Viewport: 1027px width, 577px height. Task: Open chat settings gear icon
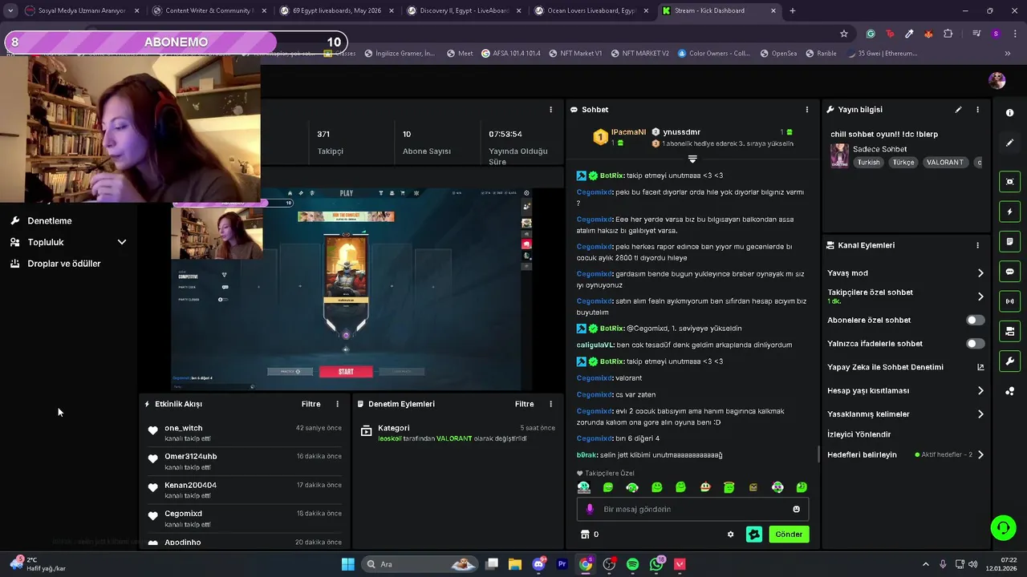pyautogui.click(x=730, y=535)
